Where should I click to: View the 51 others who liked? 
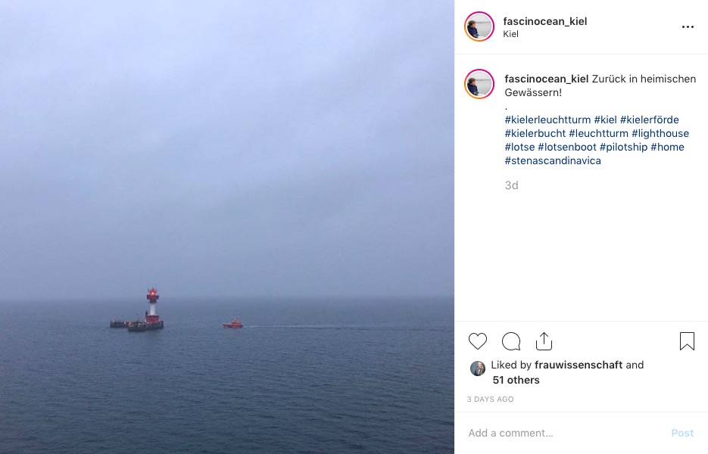pos(516,380)
